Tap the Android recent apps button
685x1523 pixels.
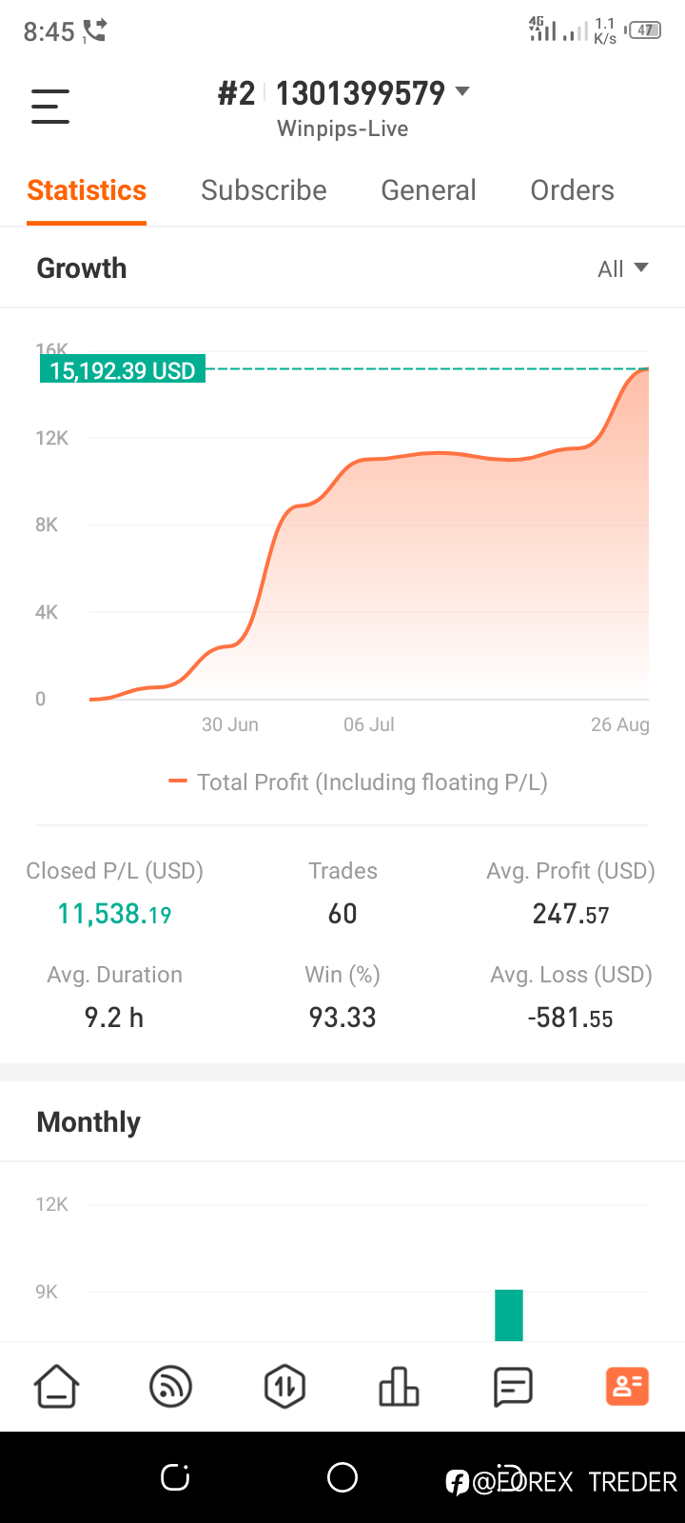[175, 1478]
